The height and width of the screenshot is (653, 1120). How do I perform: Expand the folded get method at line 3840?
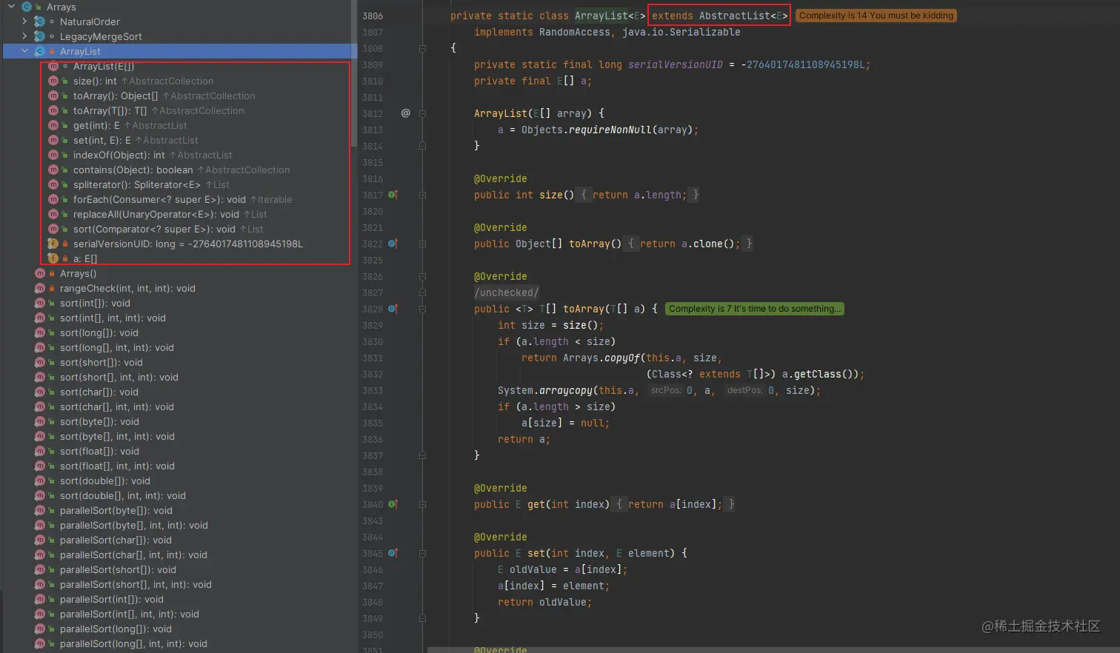pyautogui.click(x=422, y=504)
